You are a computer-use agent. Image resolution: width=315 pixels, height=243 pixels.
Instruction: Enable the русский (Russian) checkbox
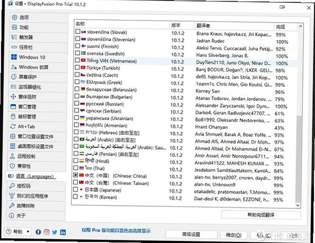[77, 103]
